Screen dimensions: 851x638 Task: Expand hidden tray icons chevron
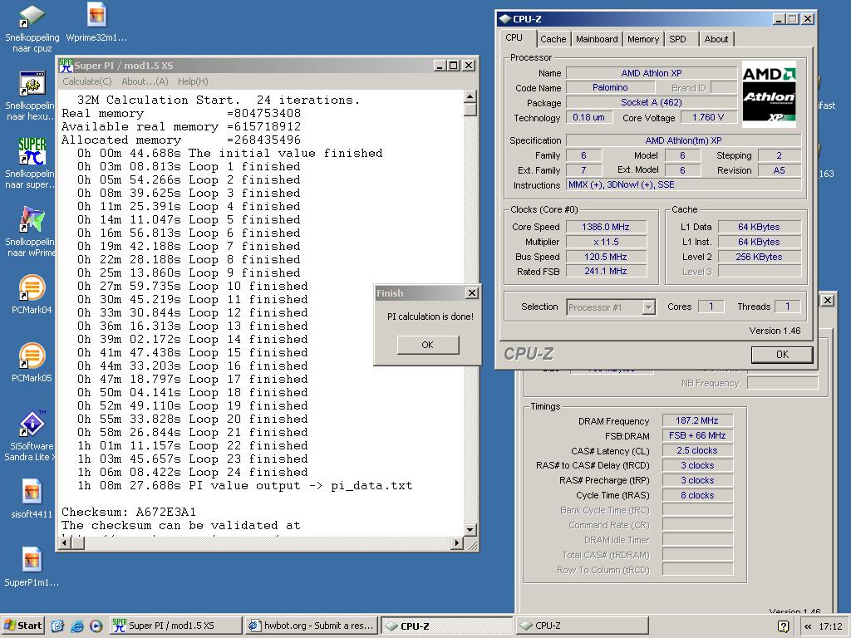(x=808, y=626)
